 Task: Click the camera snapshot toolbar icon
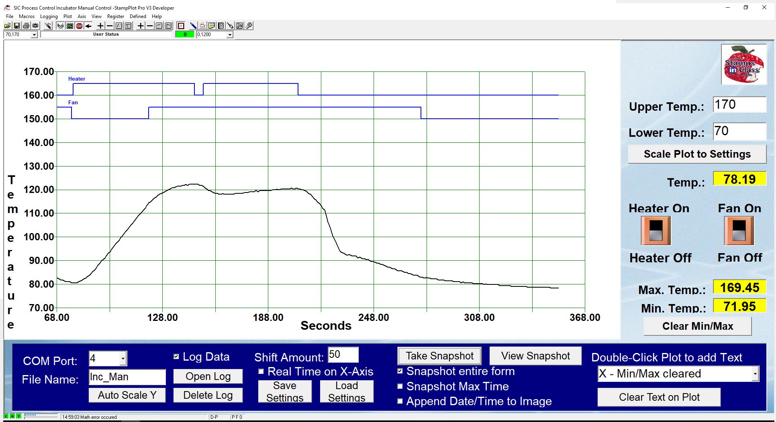[35, 26]
